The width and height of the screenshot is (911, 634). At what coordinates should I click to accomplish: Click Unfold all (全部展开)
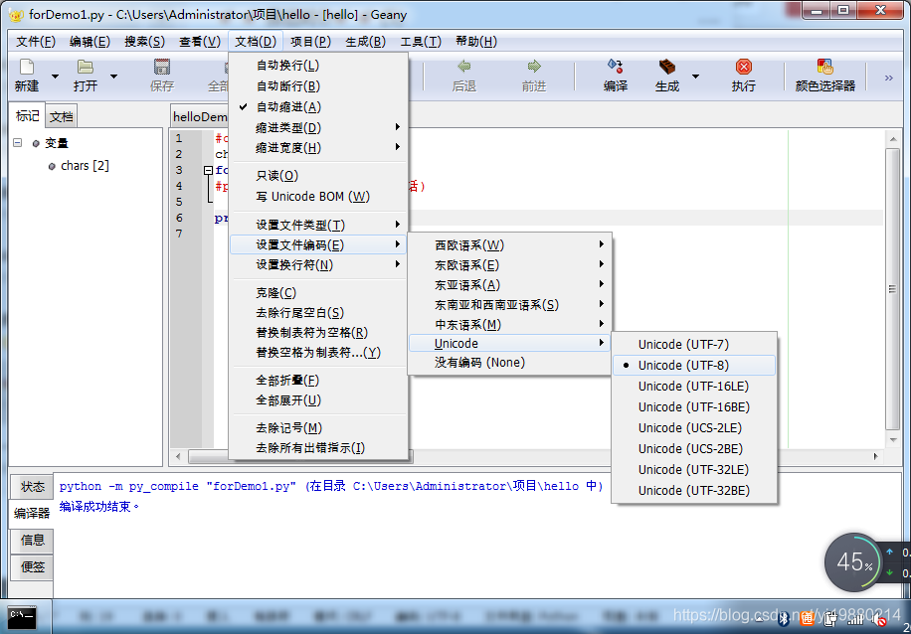pyautogui.click(x=318, y=400)
